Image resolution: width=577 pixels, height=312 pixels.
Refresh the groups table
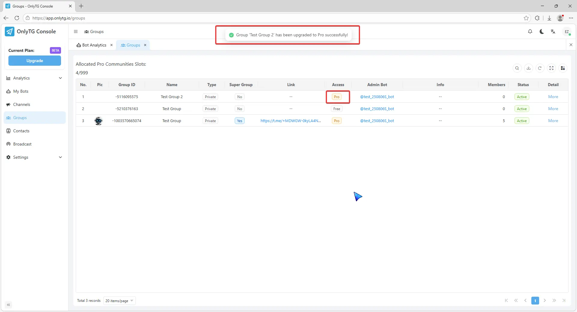(540, 68)
